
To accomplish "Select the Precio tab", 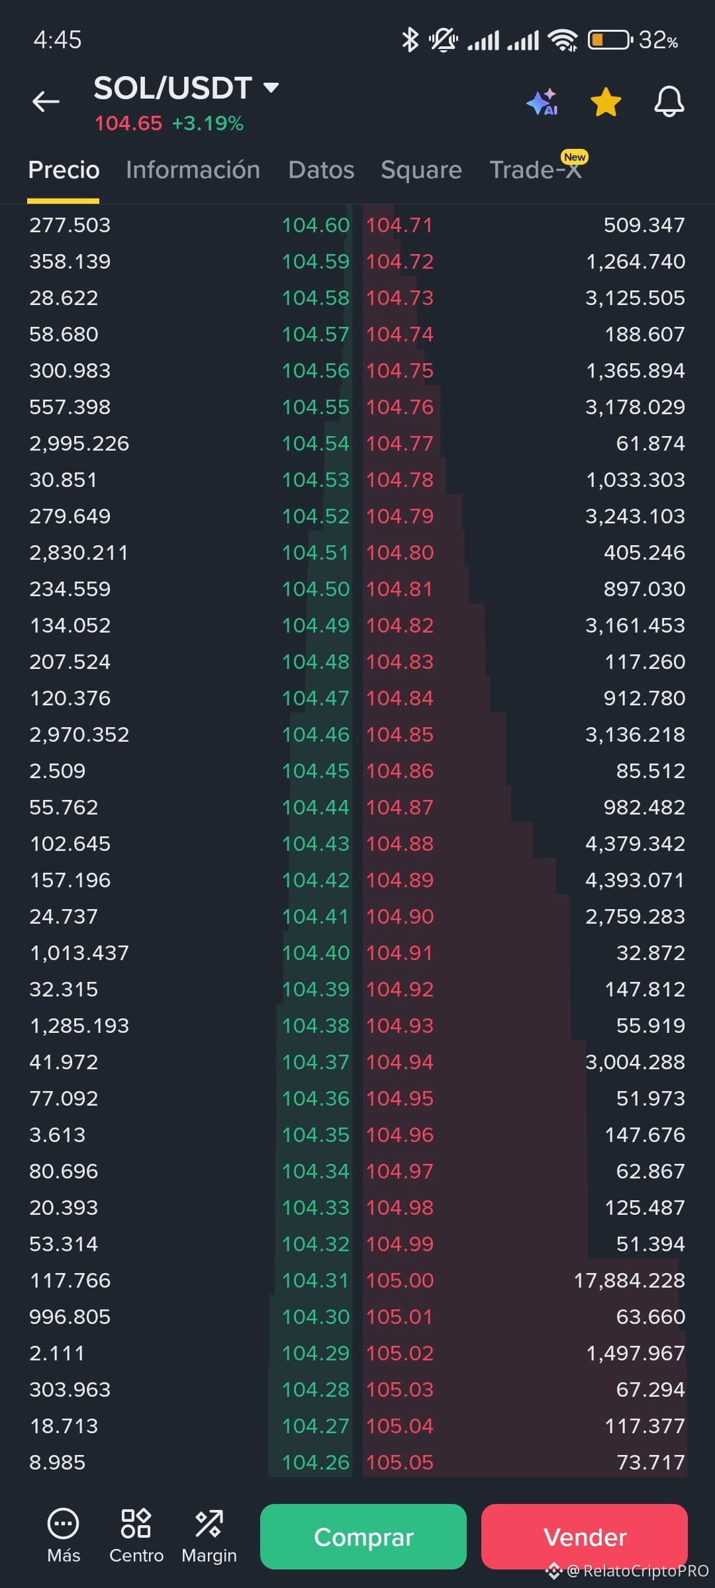I will [x=64, y=170].
